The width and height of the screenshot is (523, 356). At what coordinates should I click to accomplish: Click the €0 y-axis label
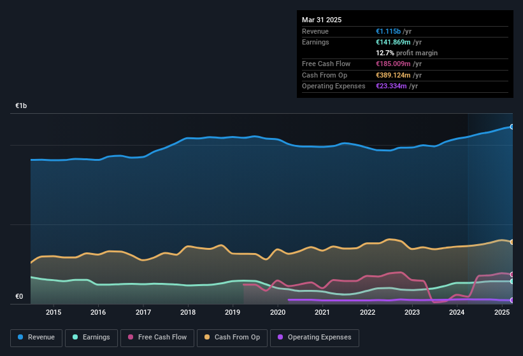(x=19, y=296)
